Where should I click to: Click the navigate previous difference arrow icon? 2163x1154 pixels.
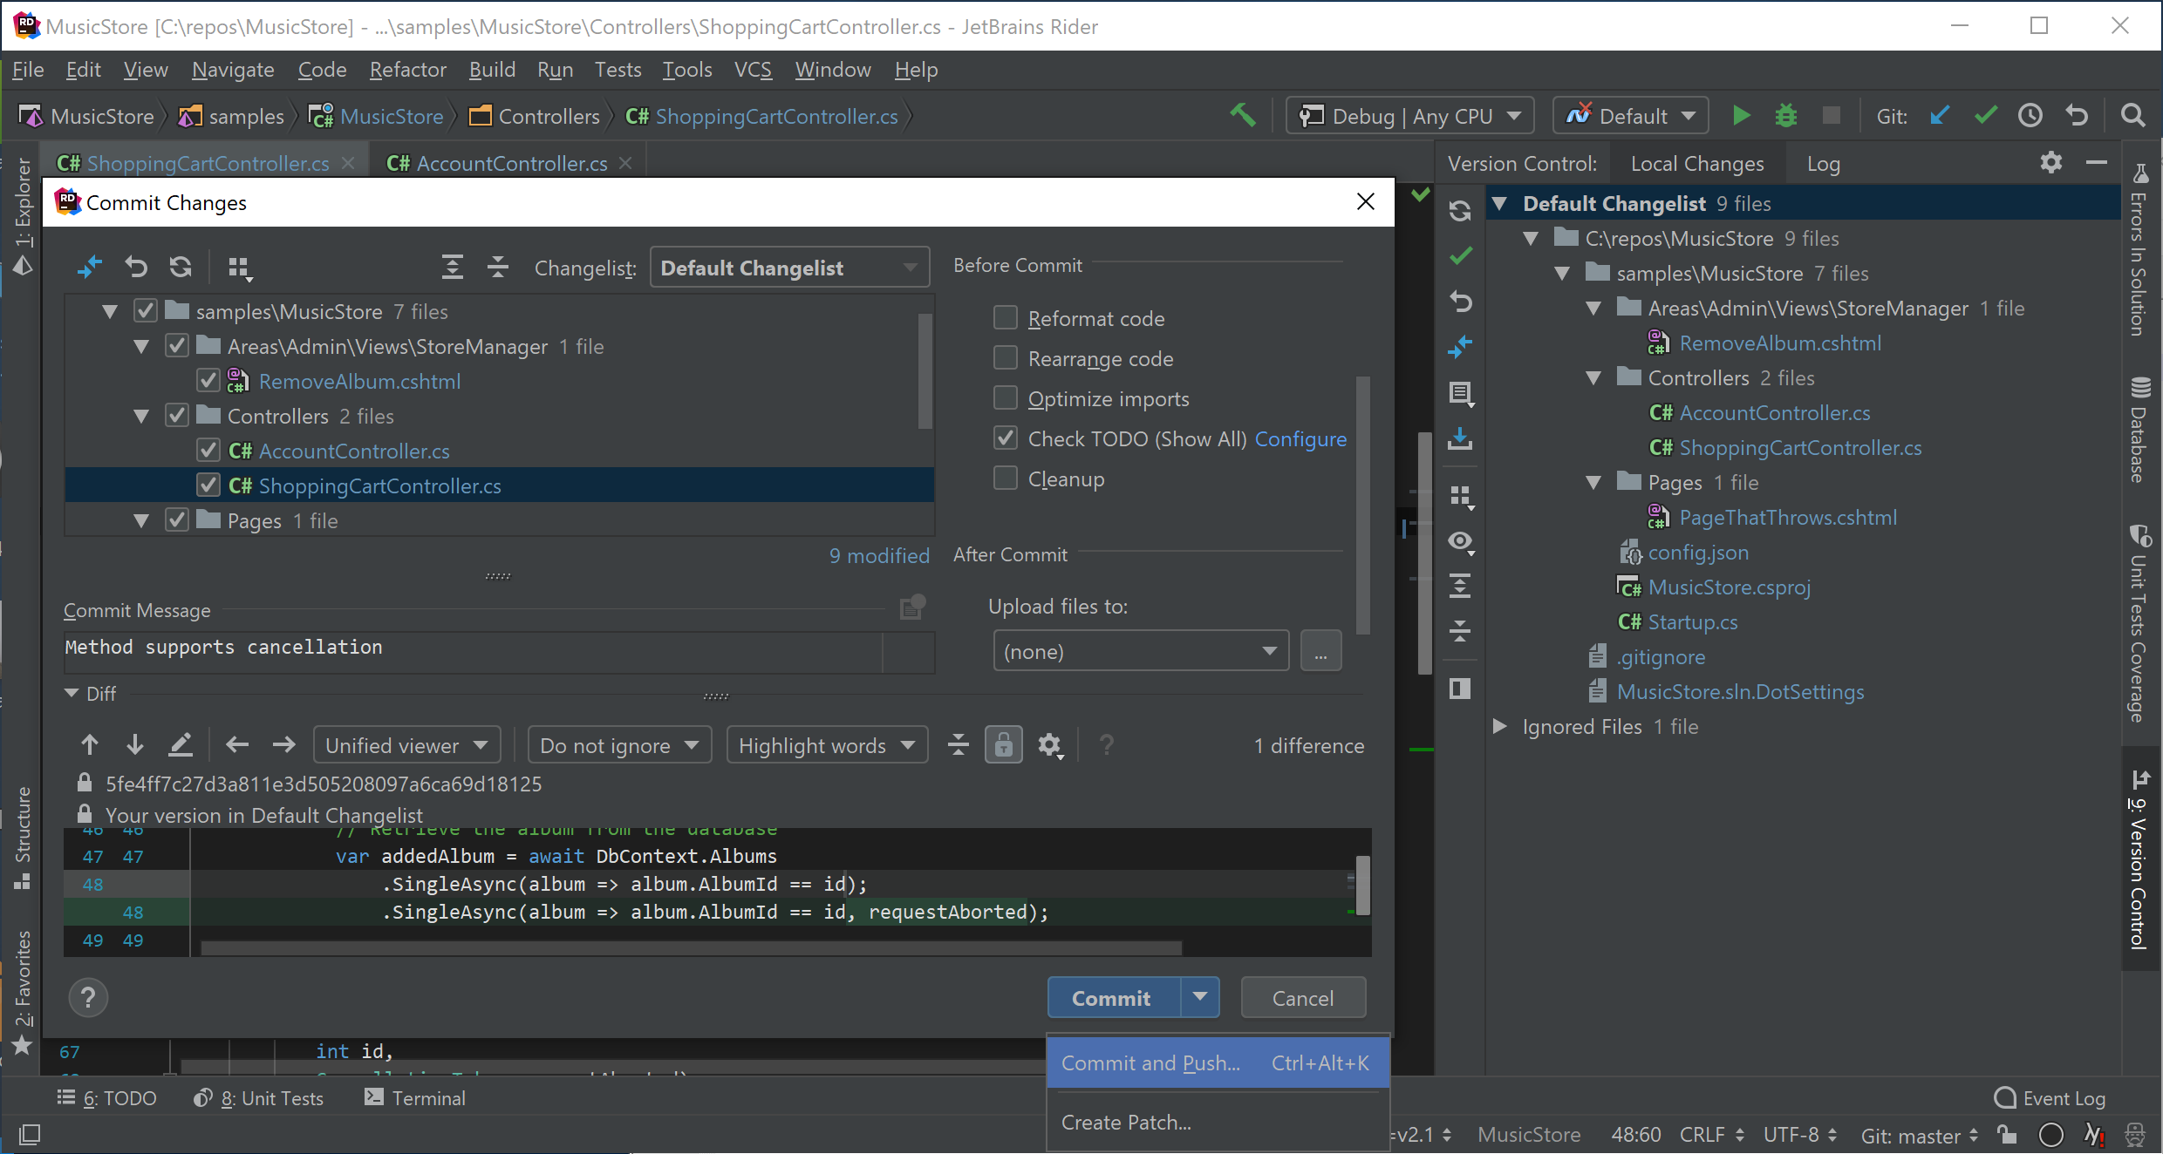(x=89, y=745)
